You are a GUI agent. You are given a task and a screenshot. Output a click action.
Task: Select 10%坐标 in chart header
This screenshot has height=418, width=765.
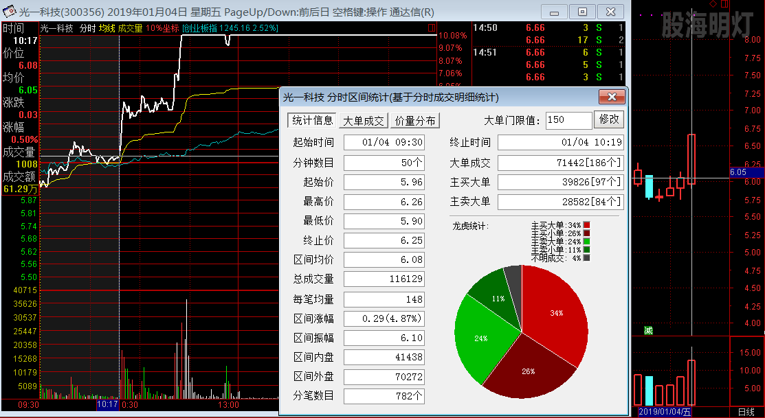click(162, 28)
